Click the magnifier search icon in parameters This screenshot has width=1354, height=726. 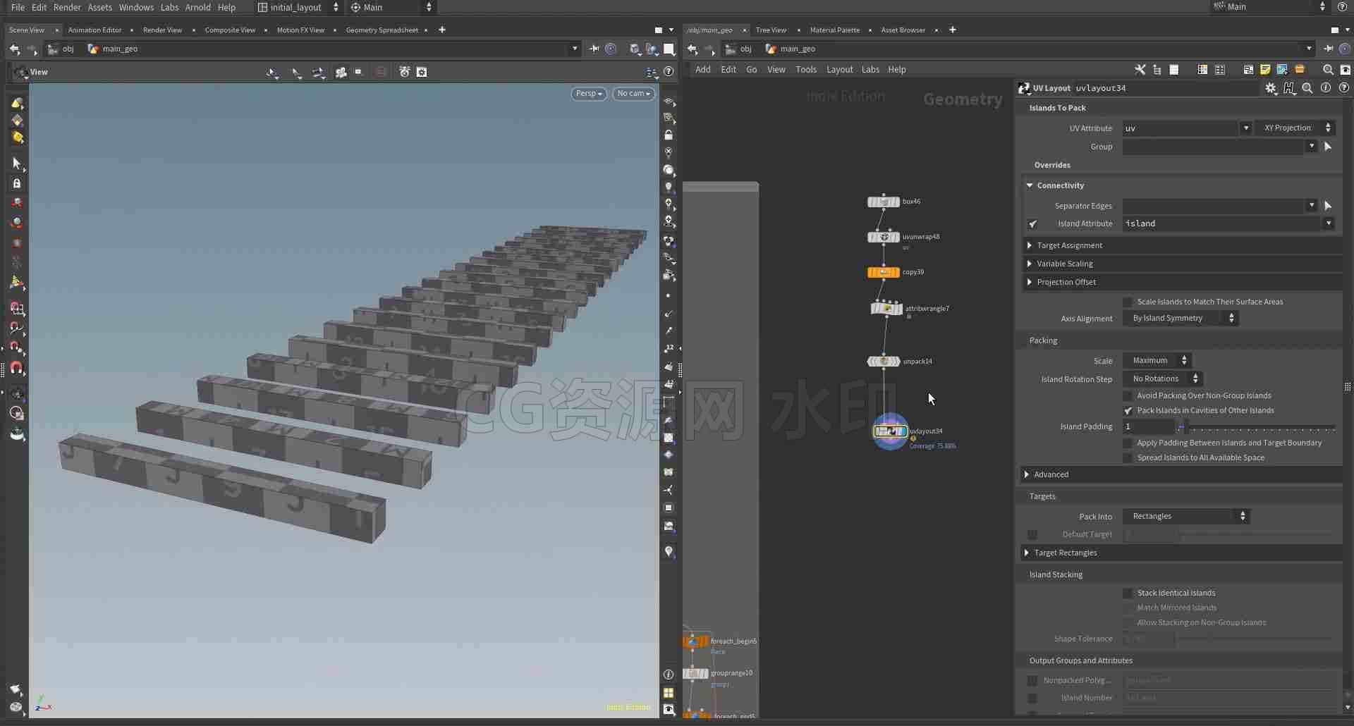(1307, 88)
